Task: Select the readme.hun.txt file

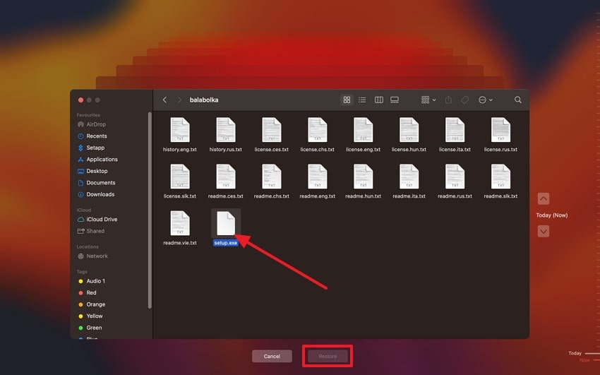Action: [x=363, y=181]
